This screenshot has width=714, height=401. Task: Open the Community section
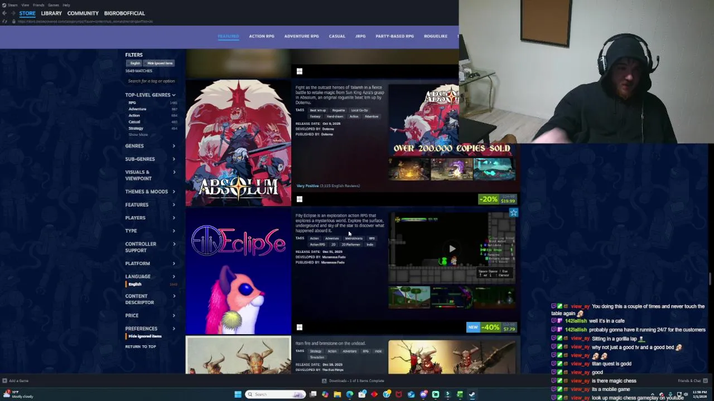pyautogui.click(x=83, y=13)
